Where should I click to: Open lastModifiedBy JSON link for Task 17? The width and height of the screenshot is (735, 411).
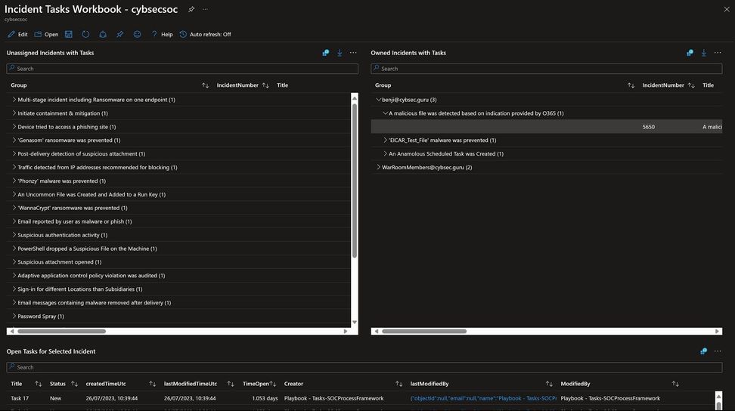(483, 398)
